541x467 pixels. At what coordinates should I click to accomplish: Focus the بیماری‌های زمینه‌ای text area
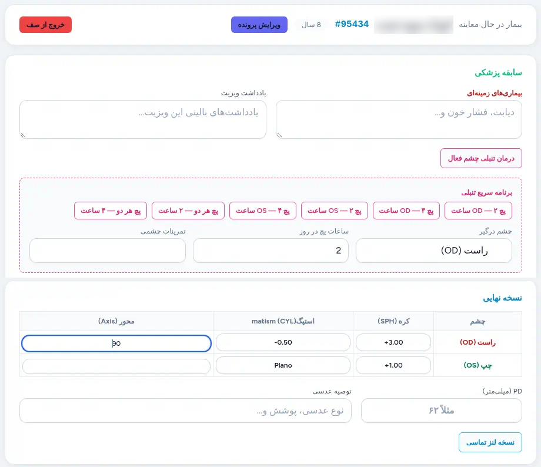click(399, 119)
